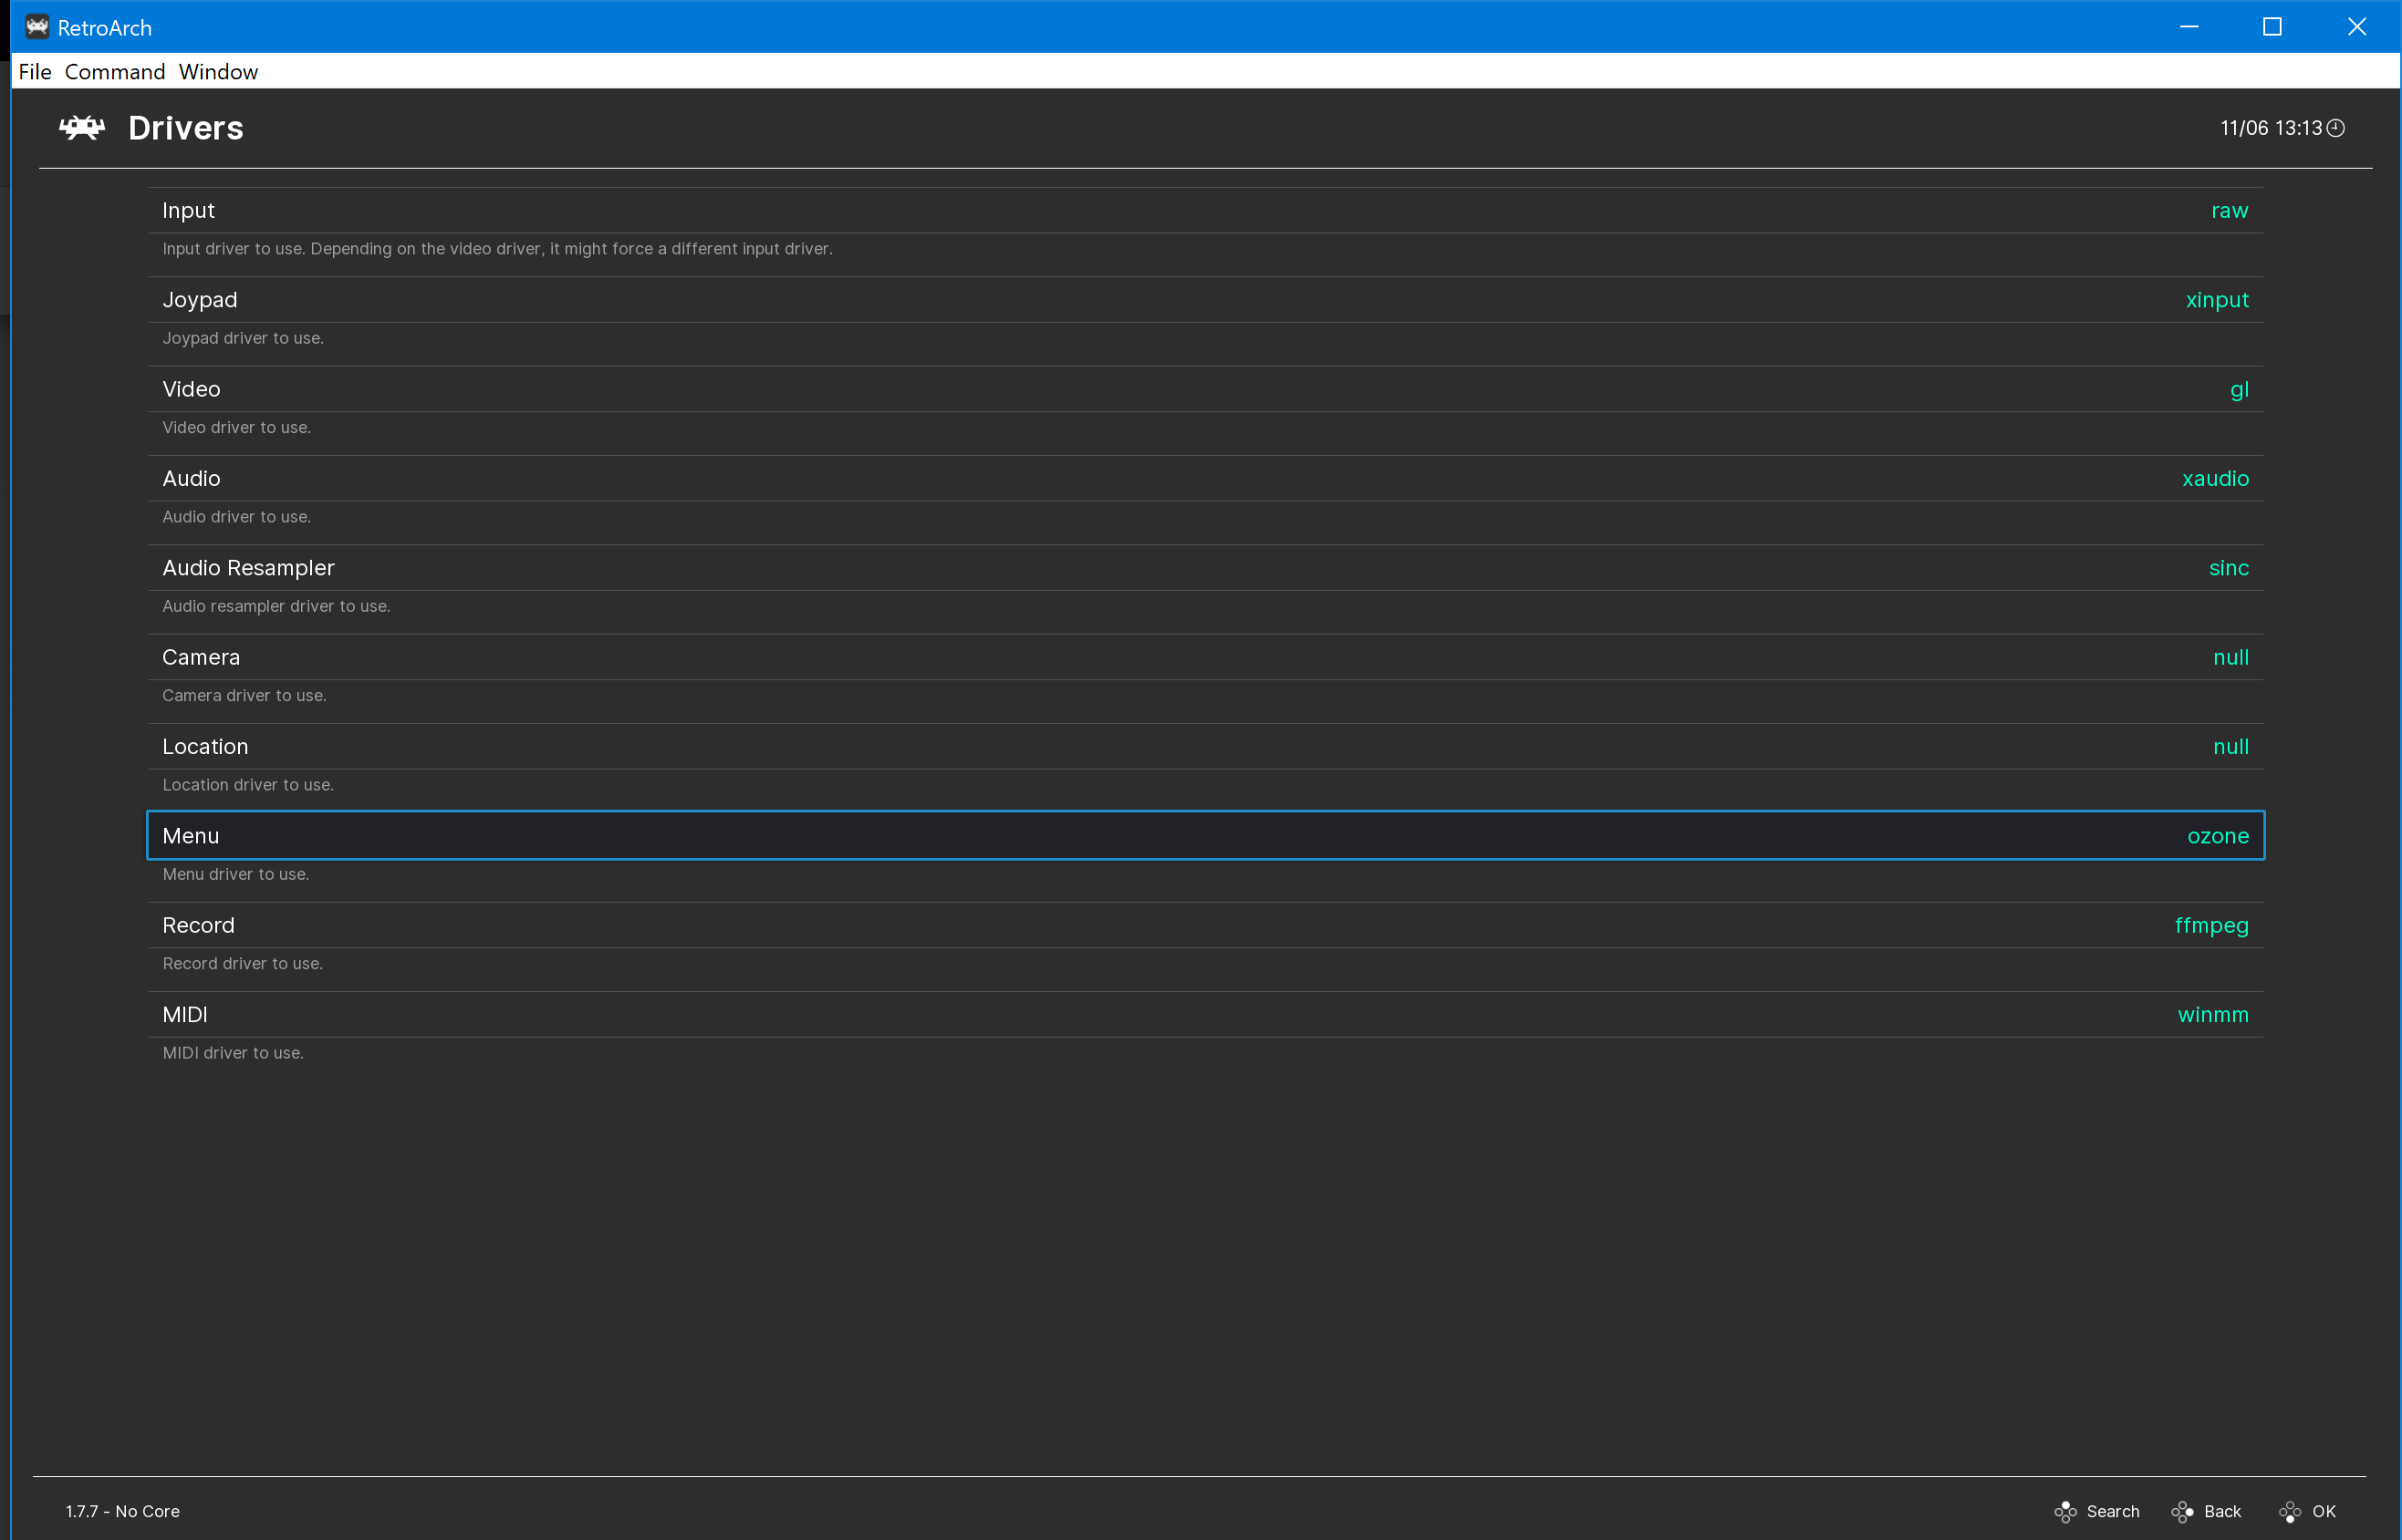Select the Camera driver row
This screenshot has width=2402, height=1540.
(1205, 657)
